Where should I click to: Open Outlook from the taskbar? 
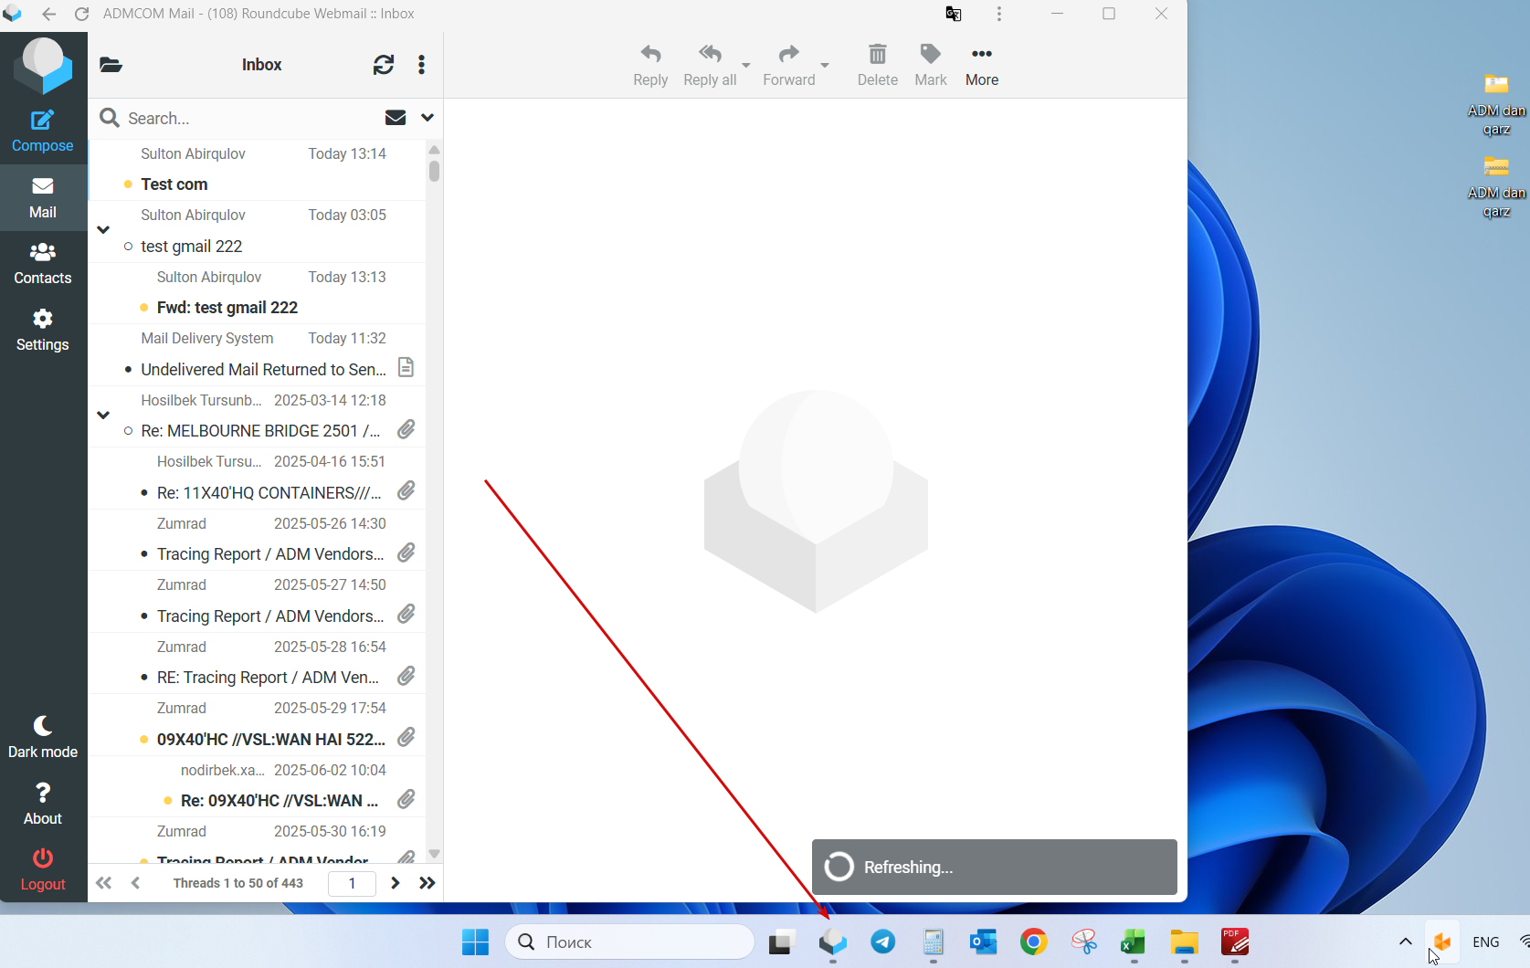pyautogui.click(x=984, y=942)
